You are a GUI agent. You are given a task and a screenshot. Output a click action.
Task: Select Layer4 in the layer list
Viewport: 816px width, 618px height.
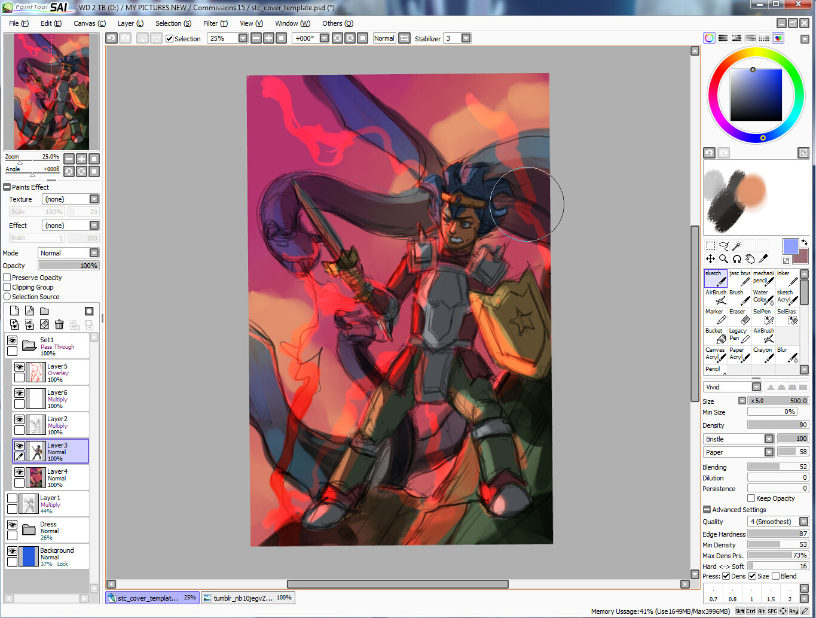point(57,477)
